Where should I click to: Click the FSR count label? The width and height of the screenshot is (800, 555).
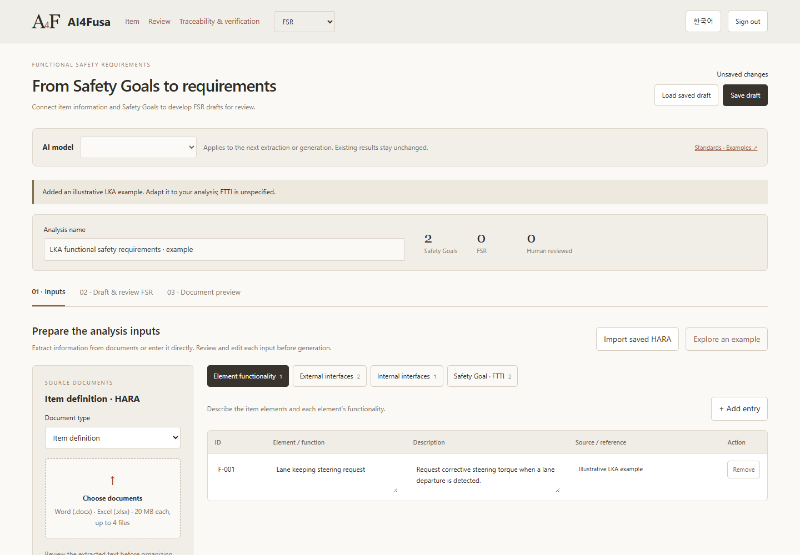pos(482,251)
